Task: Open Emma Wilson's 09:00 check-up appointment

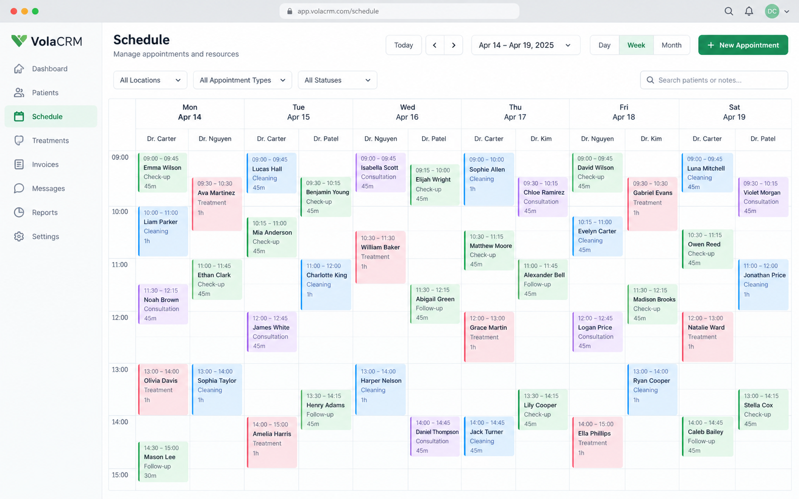Action: pos(163,173)
